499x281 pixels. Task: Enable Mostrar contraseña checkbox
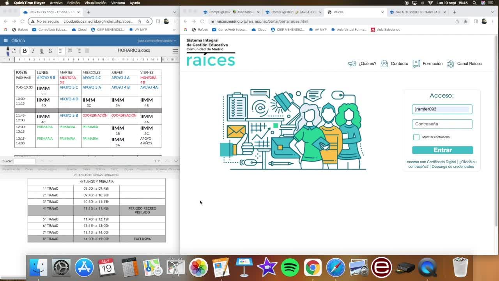pos(416,137)
